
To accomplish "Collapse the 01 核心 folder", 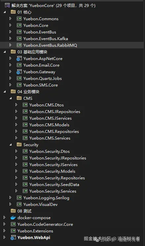I will [x=5, y=12].
